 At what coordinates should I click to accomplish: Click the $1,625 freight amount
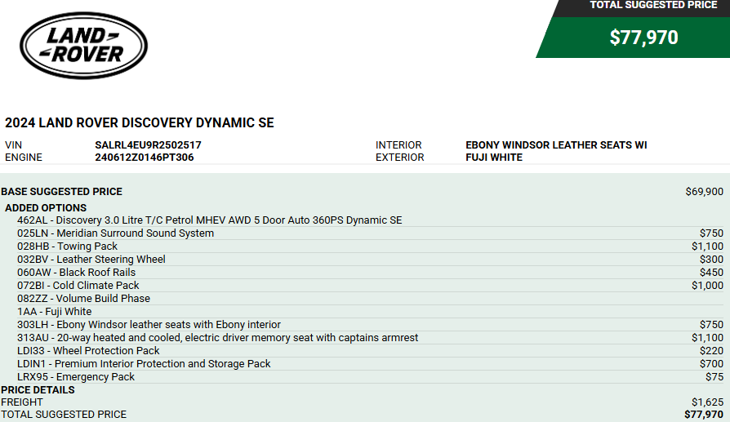point(707,402)
